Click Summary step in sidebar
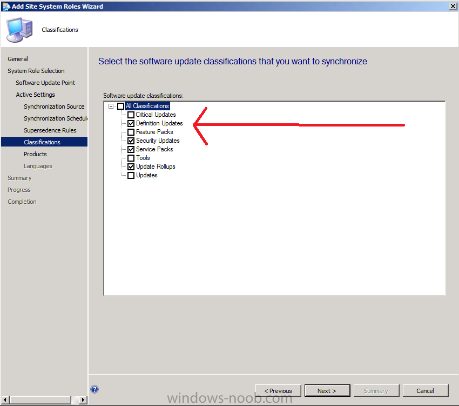This screenshot has height=406, width=459. (x=19, y=178)
